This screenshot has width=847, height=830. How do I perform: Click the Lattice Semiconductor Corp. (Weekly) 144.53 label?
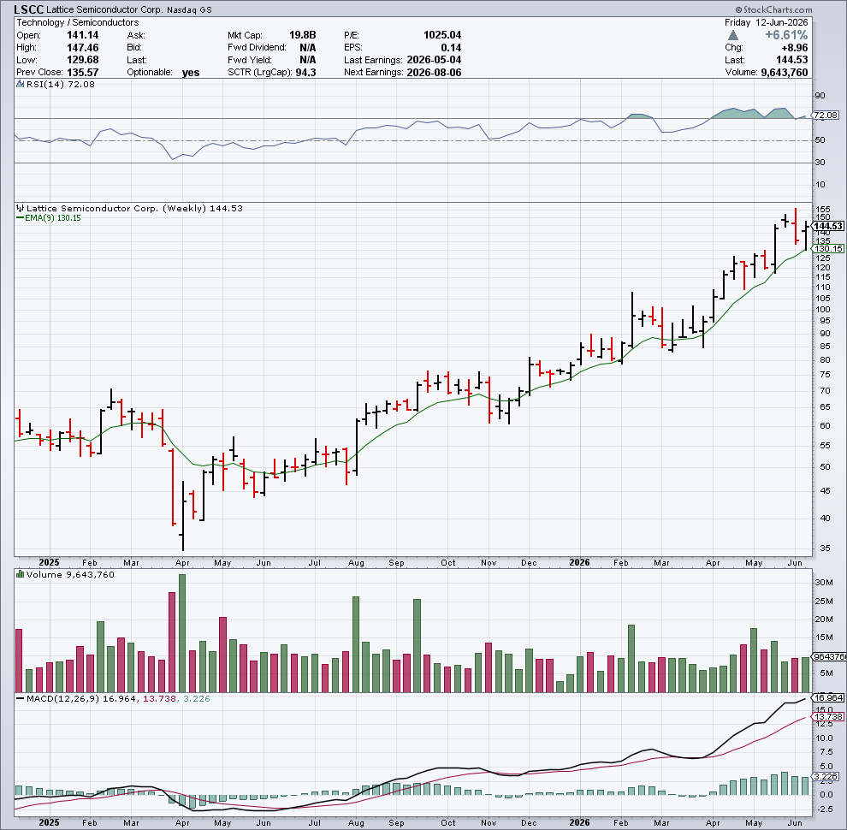pos(134,208)
